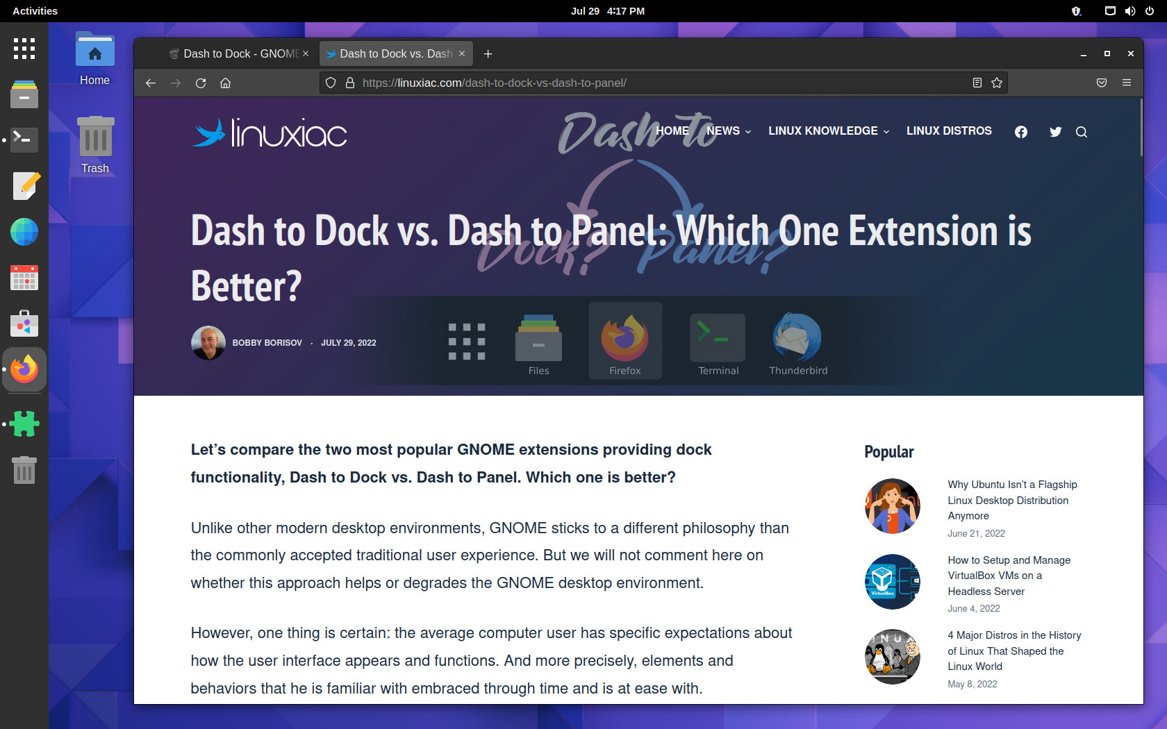Screen dimensions: 1167x729
Task: Go forward one page in Firefox
Action: tap(176, 83)
